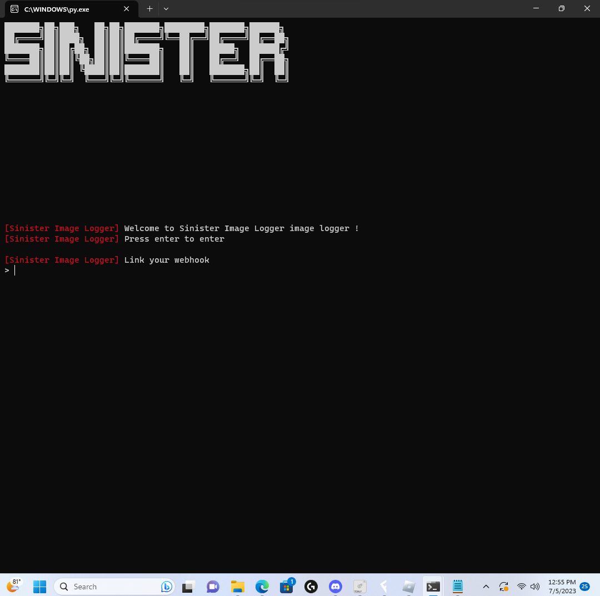
Task: Open the weather widget showing 81 degrees
Action: pos(13,586)
